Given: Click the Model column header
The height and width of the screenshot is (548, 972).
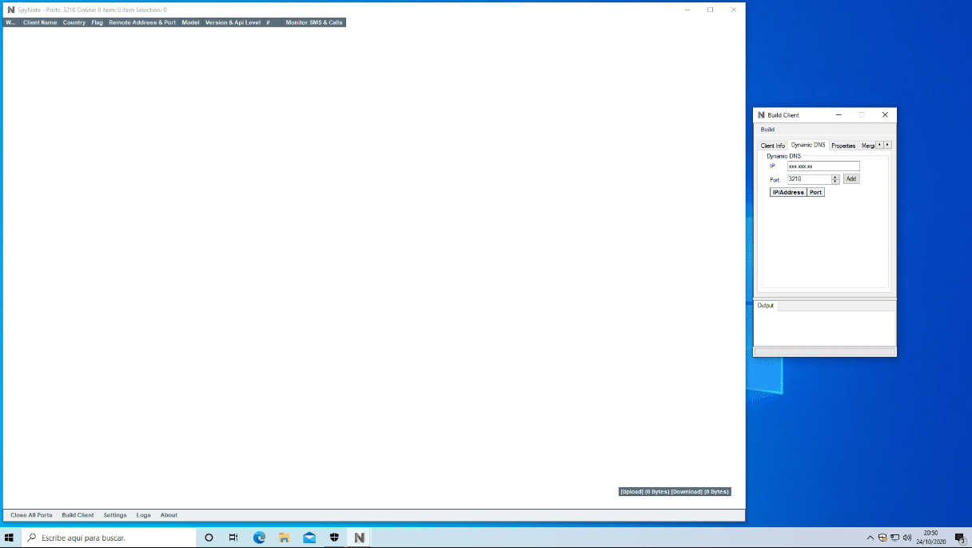Looking at the screenshot, I should coord(190,22).
